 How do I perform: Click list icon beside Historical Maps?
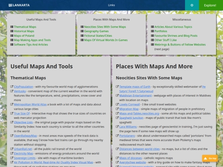click(12, 31)
